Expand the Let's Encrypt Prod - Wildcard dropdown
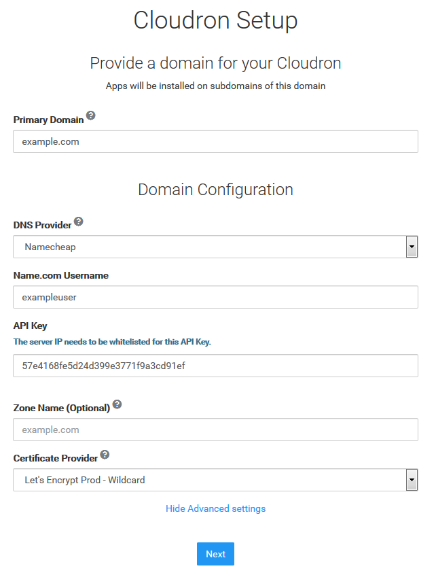 click(x=215, y=480)
